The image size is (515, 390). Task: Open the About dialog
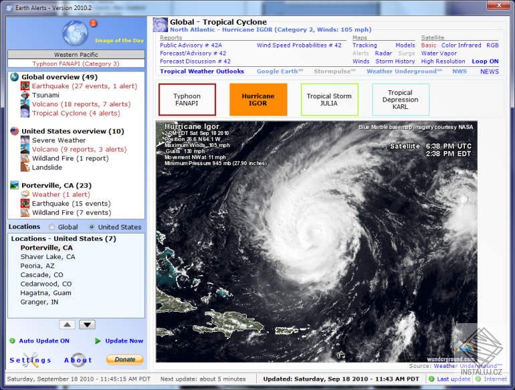coord(78,360)
